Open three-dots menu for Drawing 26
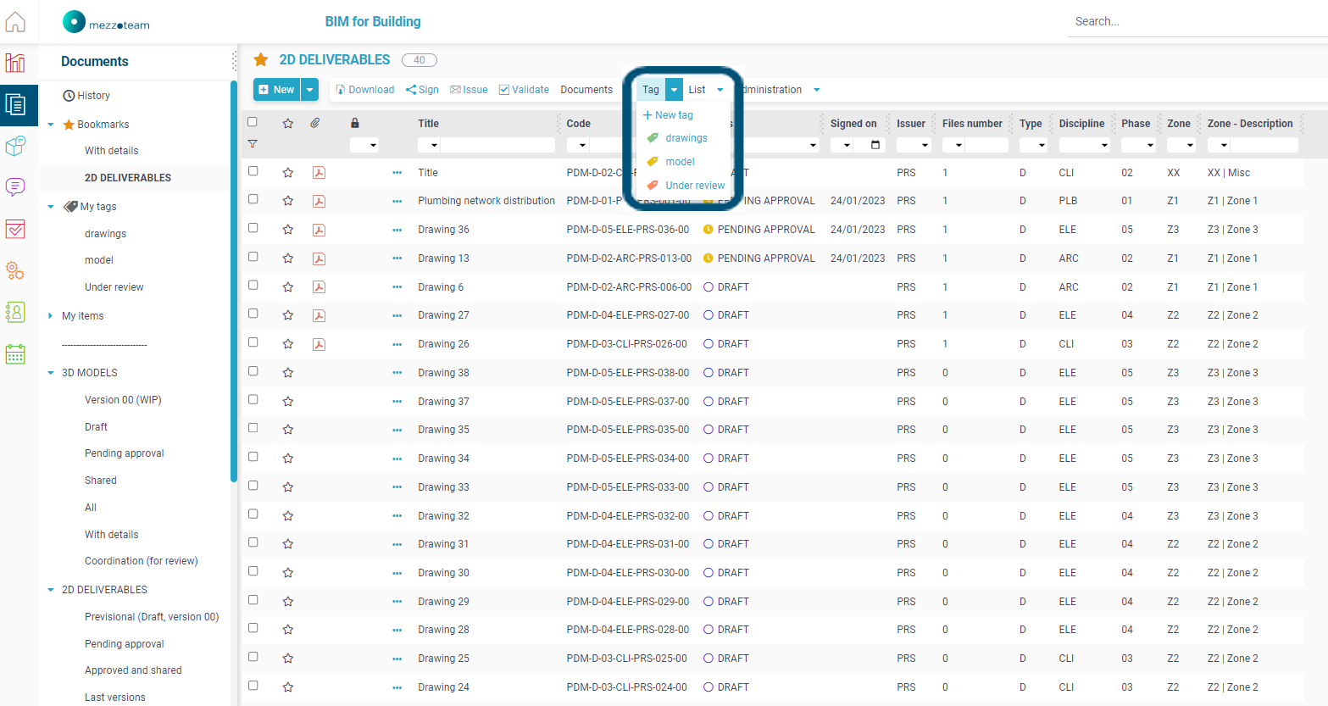Viewport: 1328px width, 706px height. [397, 344]
